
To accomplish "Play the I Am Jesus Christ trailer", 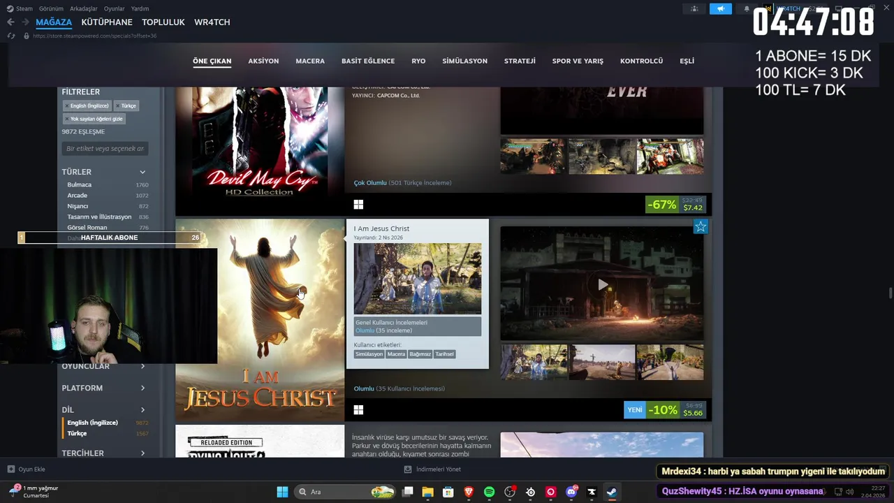I will 602,284.
